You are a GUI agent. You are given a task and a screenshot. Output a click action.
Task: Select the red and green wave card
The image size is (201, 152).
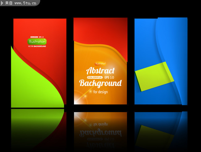[x=39, y=63]
